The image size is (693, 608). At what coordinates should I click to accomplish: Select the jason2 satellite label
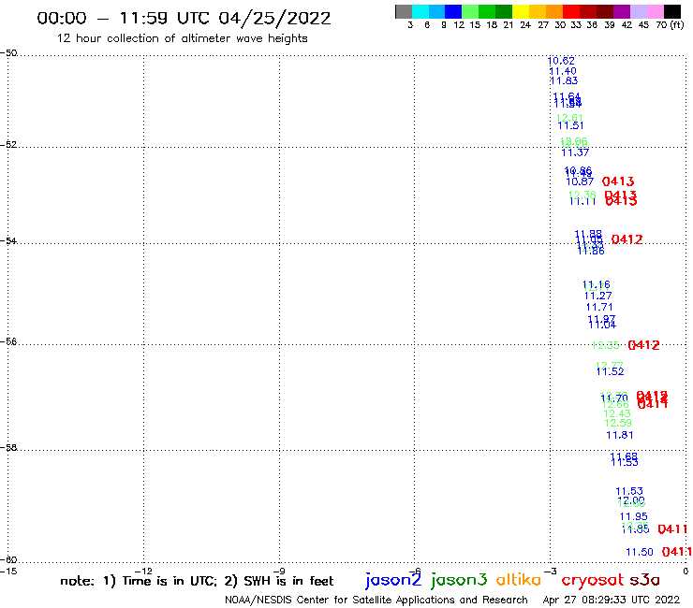[393, 580]
